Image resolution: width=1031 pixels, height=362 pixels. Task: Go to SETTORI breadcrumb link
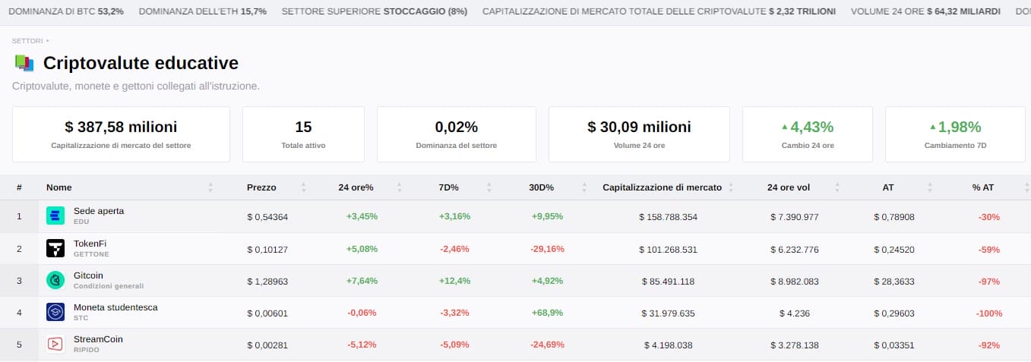(x=27, y=41)
